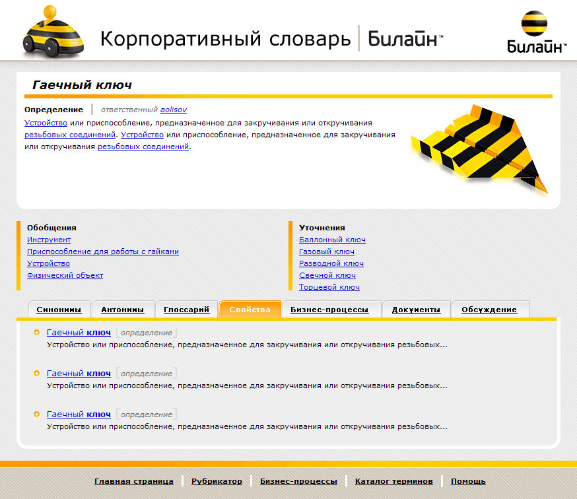The image size is (577, 499).
Task: Open the Глоссарий tab
Action: click(x=186, y=309)
